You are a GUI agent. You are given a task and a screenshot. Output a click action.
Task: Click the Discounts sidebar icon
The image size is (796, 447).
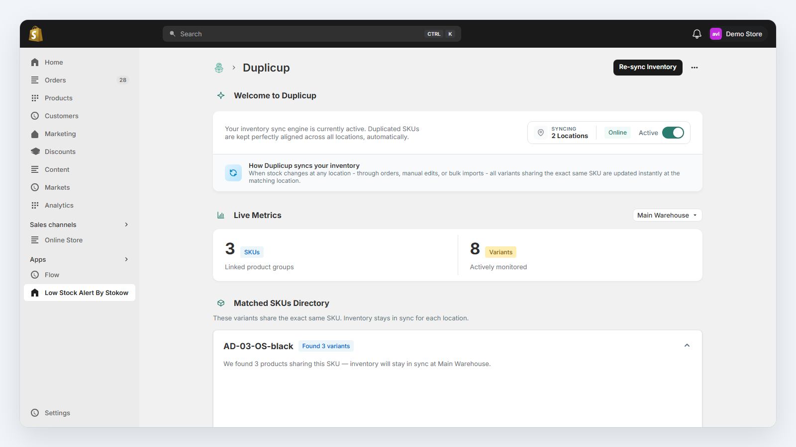[35, 151]
